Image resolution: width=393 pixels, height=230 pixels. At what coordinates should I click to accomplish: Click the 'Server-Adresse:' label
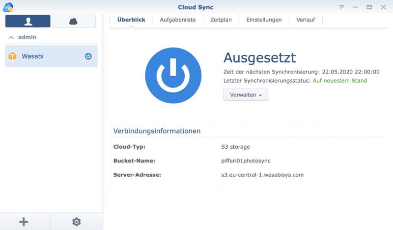click(x=137, y=175)
